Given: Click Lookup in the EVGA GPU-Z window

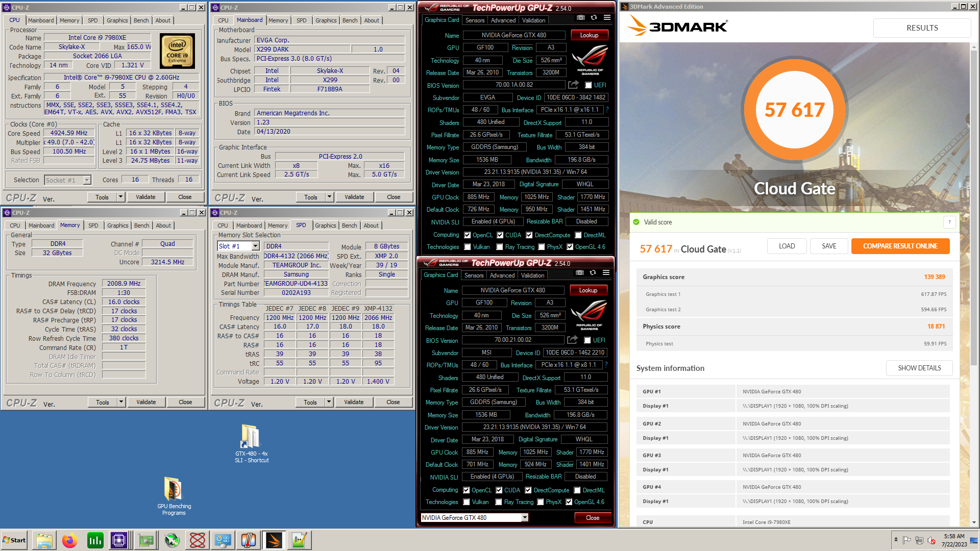Looking at the screenshot, I should pos(589,35).
